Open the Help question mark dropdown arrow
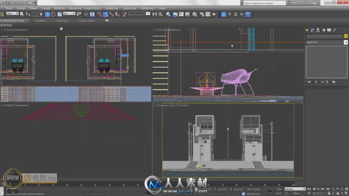 319,3
